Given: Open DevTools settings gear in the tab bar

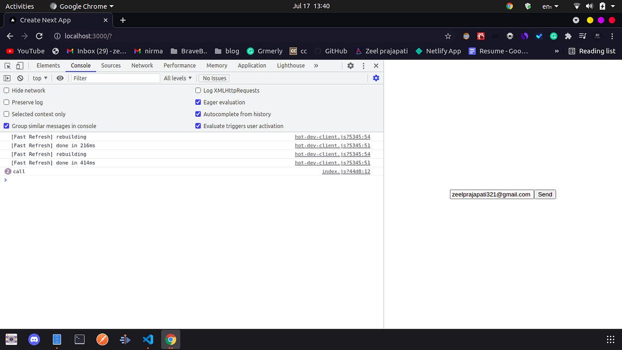Looking at the screenshot, I should click(x=350, y=66).
